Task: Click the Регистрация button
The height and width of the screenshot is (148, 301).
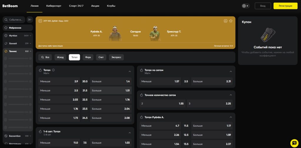Action: coord(285,6)
